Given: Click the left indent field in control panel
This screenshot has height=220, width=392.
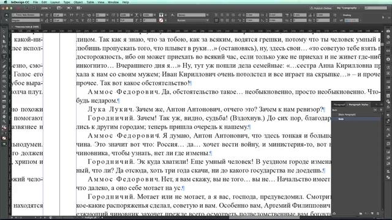Looking at the screenshot, I should [x=252, y=15].
